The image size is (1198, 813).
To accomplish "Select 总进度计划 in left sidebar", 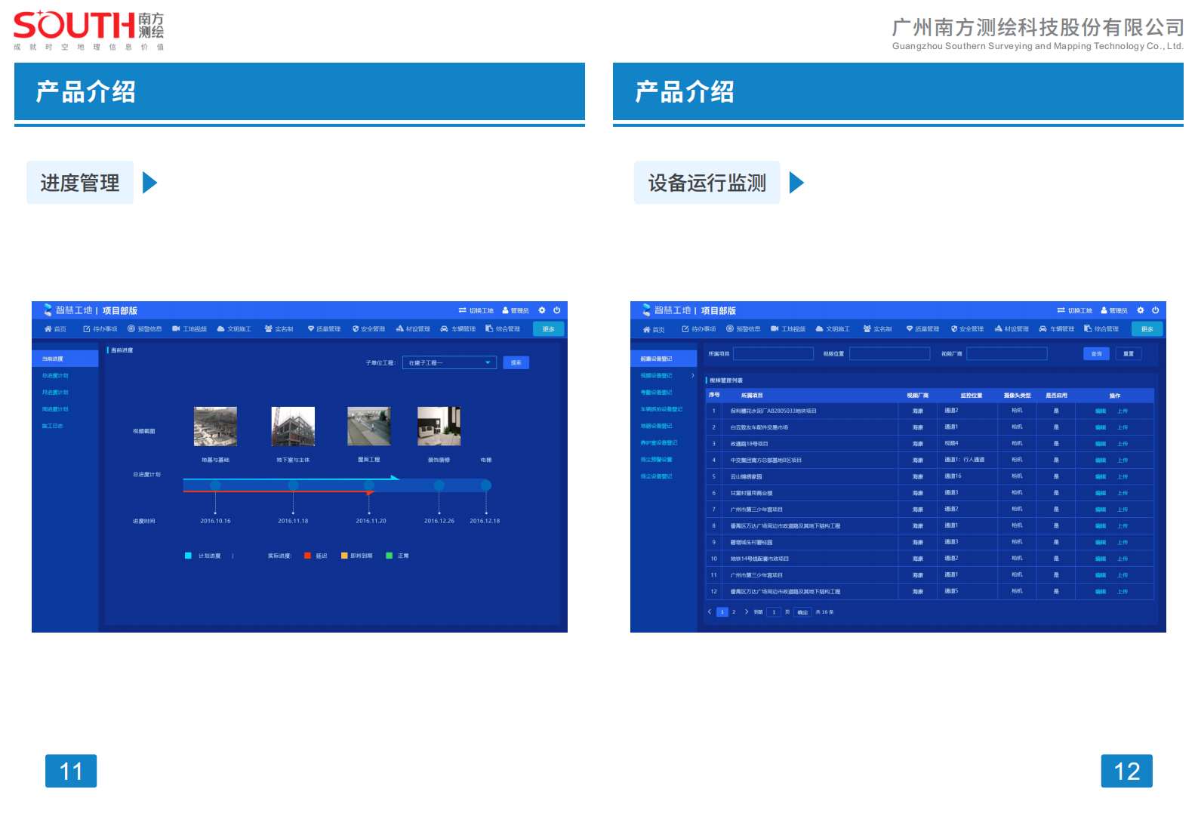I will click(55, 376).
